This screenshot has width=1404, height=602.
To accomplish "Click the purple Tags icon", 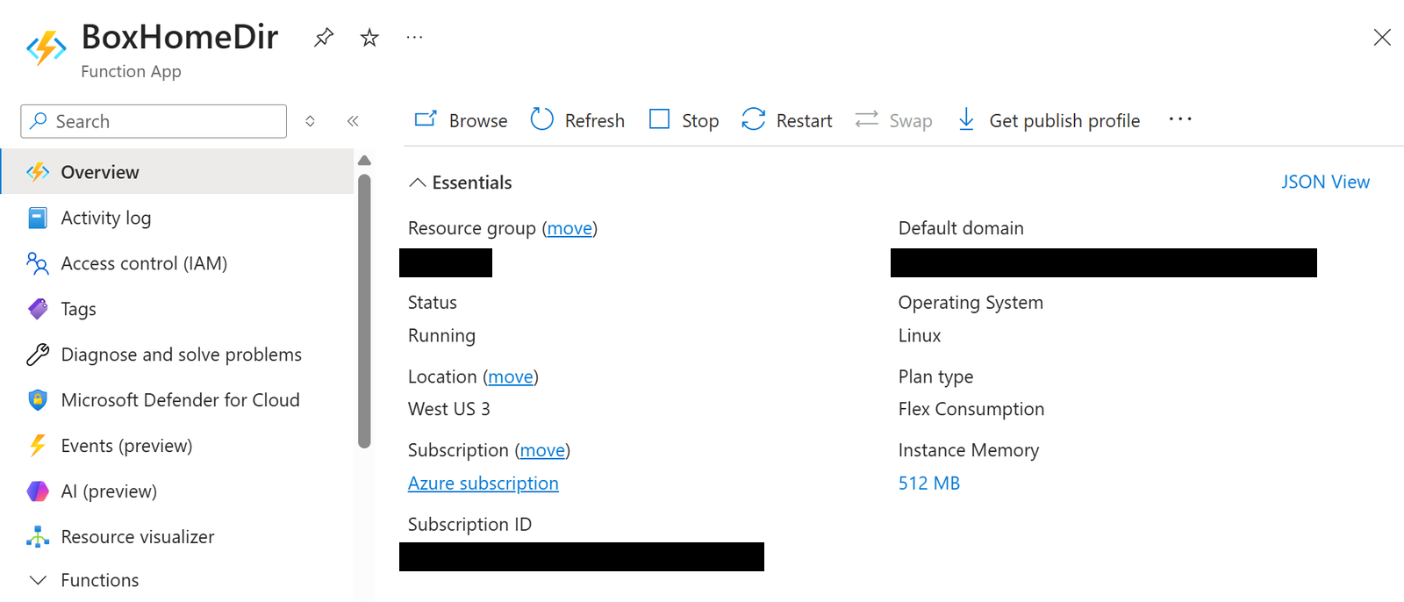I will point(38,309).
